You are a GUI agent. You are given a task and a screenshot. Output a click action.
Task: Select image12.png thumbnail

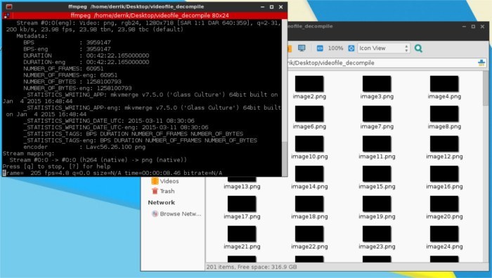pyautogui.click(x=444, y=144)
